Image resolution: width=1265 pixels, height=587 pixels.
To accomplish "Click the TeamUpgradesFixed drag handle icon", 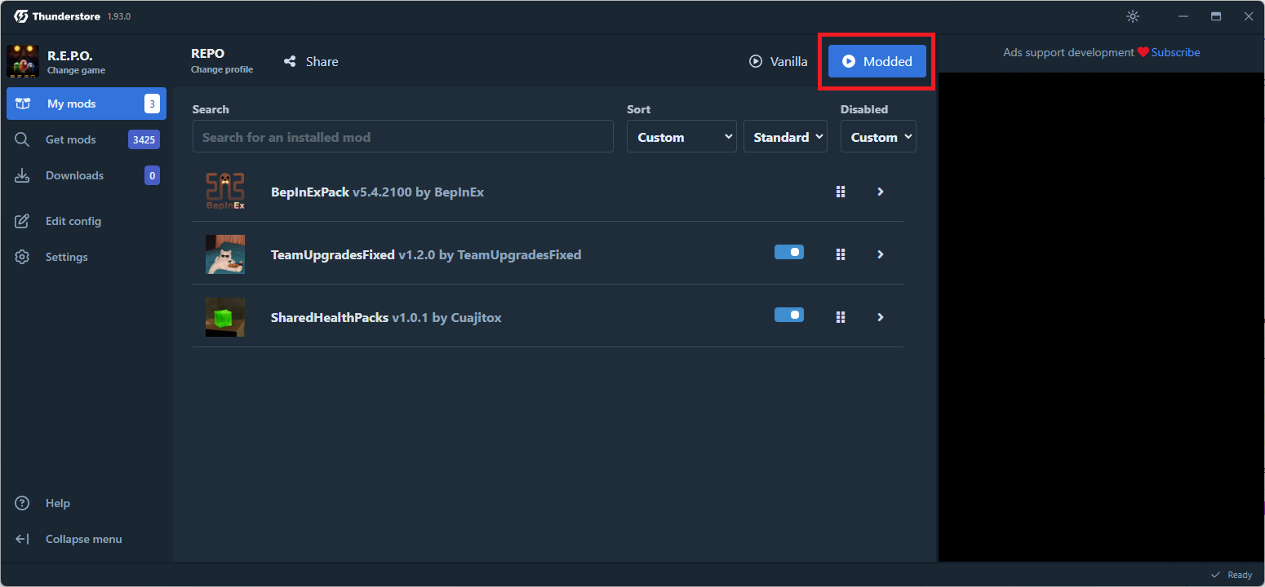I will coord(841,254).
